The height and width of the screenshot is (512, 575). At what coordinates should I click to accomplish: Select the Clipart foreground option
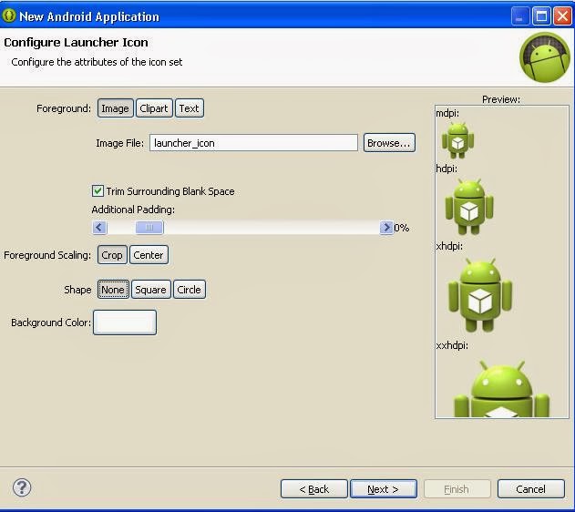point(154,108)
